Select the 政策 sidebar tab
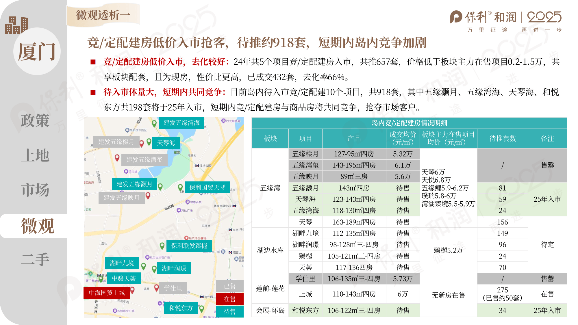Screen dimensions: 578x325 [x=35, y=120]
